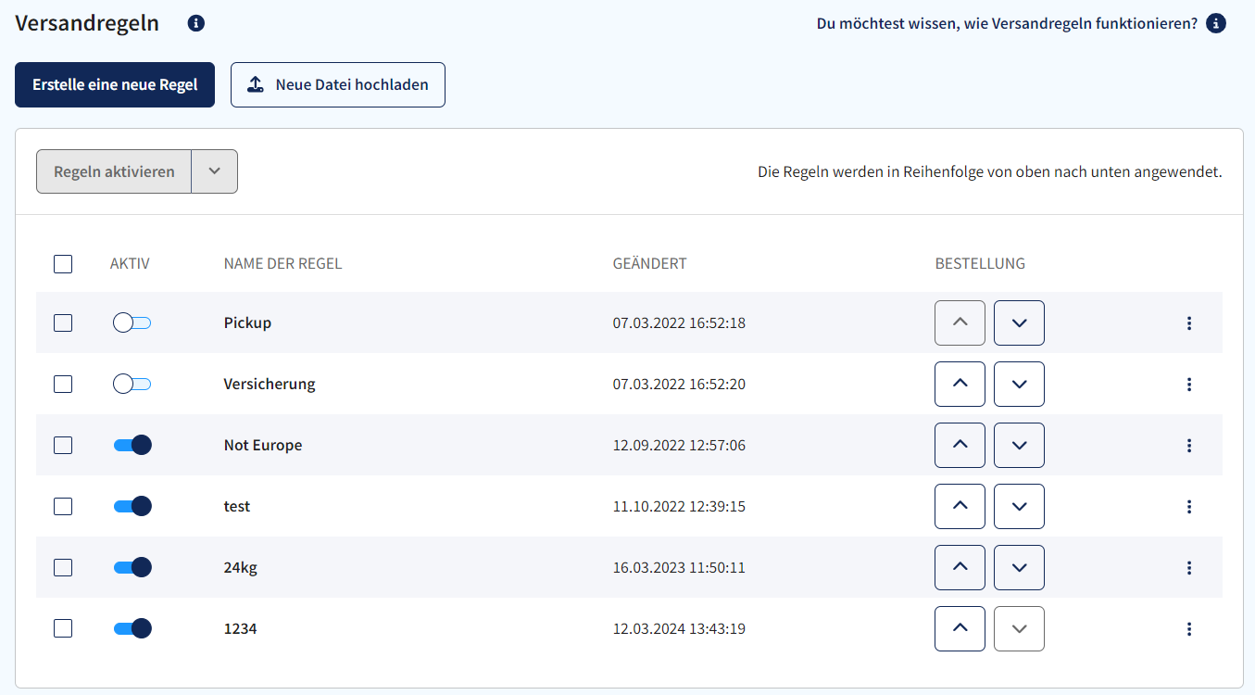Click the date '16.03.2023 11:50:11'

click(x=679, y=568)
